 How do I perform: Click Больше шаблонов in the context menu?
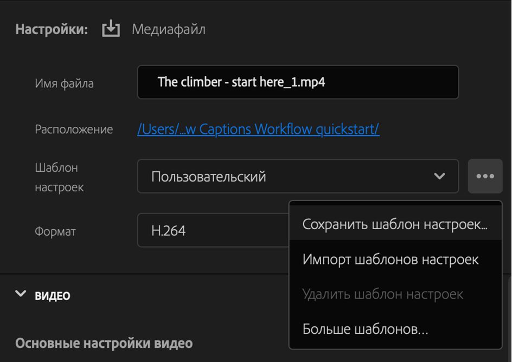click(364, 328)
